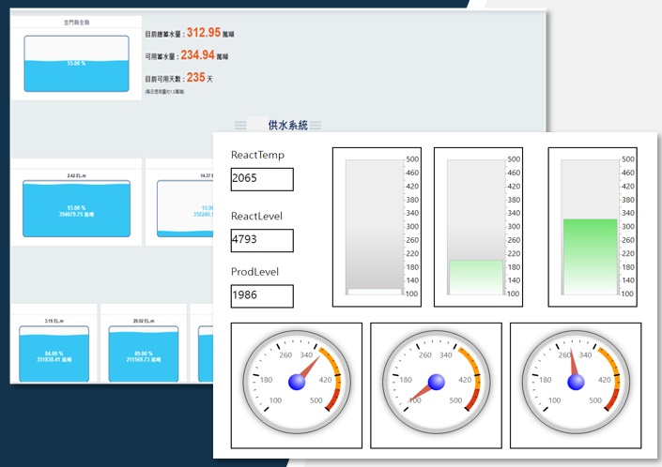Click the middle circular gauge dial
Screen dimensions: 662x467
[x=436, y=381]
